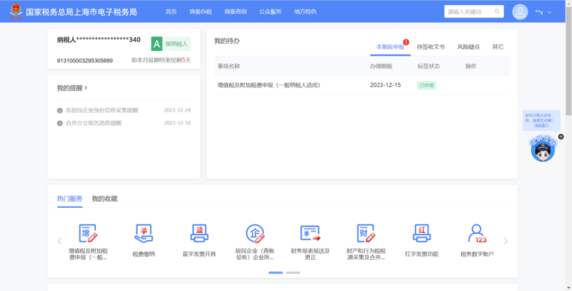The width and height of the screenshot is (572, 291).
Task: Go to first carousel page indicator
Action: pyautogui.click(x=275, y=273)
